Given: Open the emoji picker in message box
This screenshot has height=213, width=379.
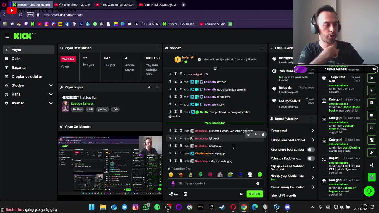Looking at the screenshot, I should [258, 183].
